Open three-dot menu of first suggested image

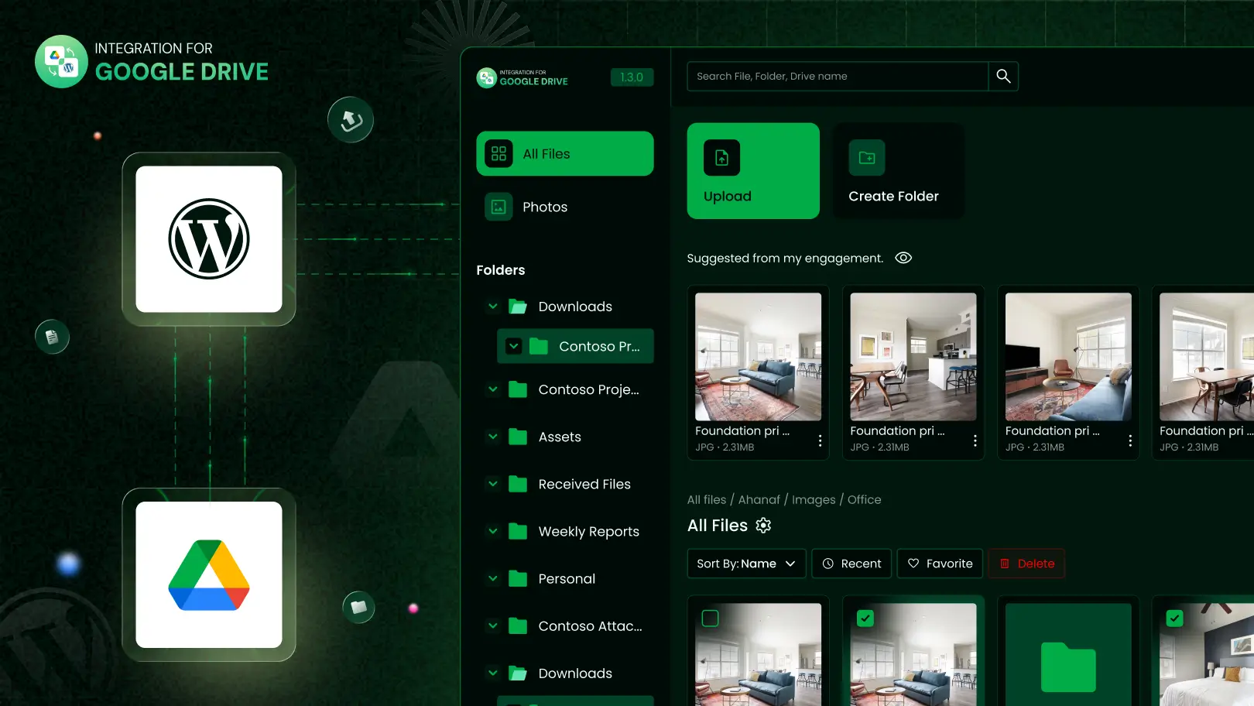pyautogui.click(x=820, y=440)
